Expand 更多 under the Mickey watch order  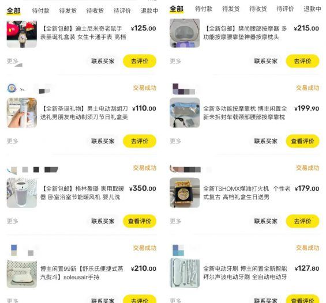(13, 61)
